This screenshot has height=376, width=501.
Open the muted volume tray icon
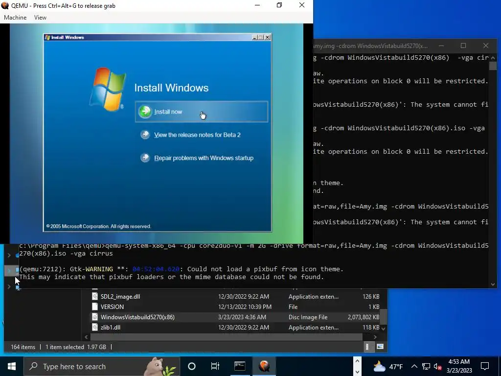click(438, 366)
